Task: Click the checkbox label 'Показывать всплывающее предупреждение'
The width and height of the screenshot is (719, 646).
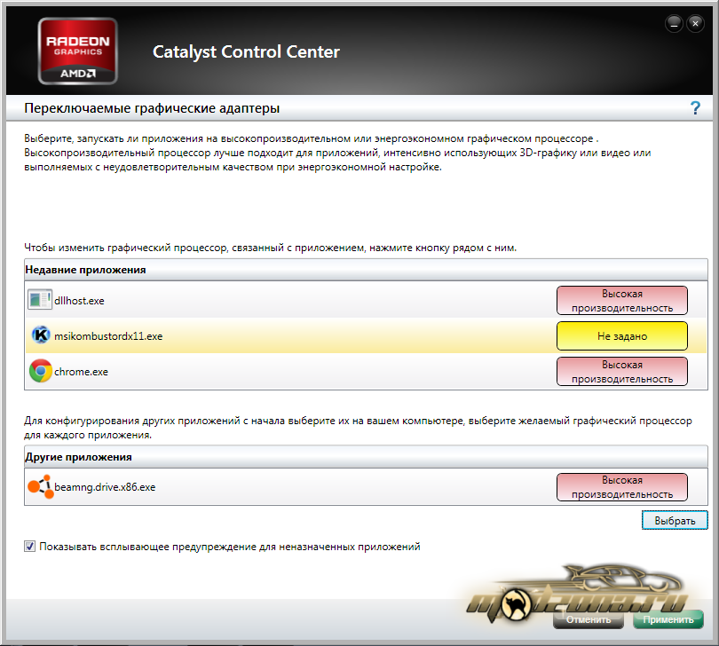Action: point(230,547)
